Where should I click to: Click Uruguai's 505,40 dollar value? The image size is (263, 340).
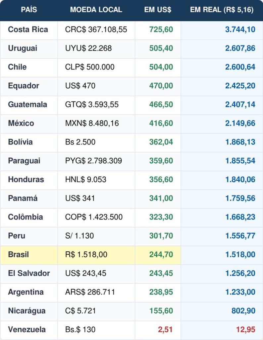(x=162, y=48)
